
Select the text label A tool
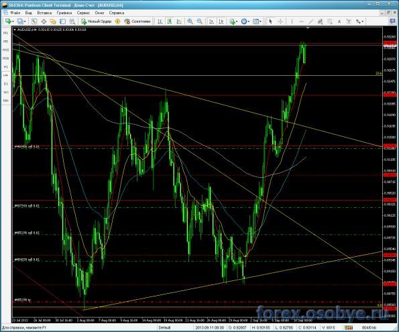pyautogui.click(x=339, y=21)
